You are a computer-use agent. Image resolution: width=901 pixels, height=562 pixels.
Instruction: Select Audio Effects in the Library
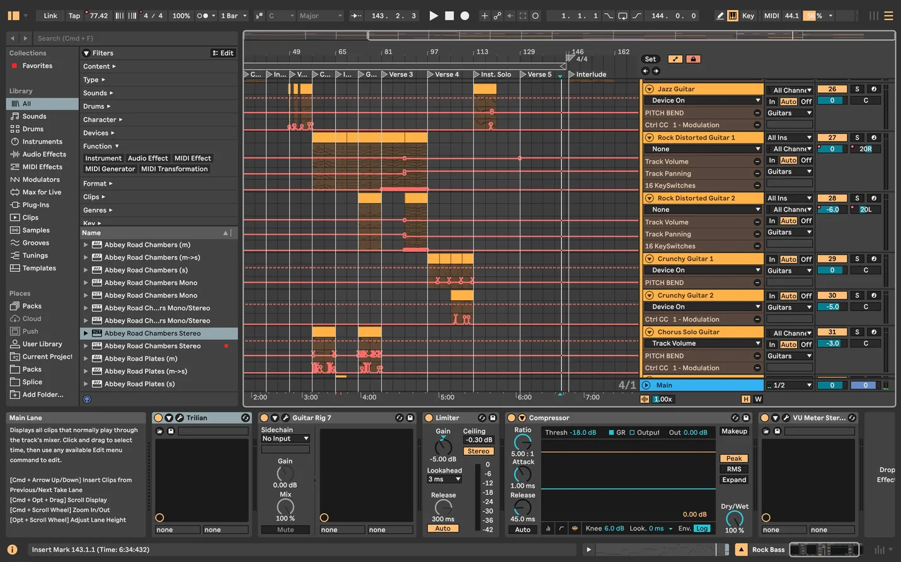pos(44,154)
